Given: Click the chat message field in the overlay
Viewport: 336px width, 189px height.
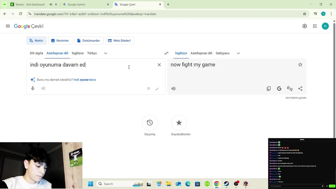Looking at the screenshot, I should click(x=296, y=186).
